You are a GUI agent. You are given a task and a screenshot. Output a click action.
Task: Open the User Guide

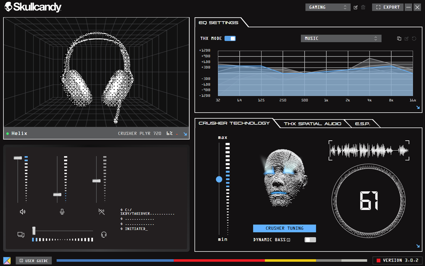point(34,261)
